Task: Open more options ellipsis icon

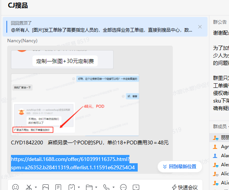Action: 123,187
